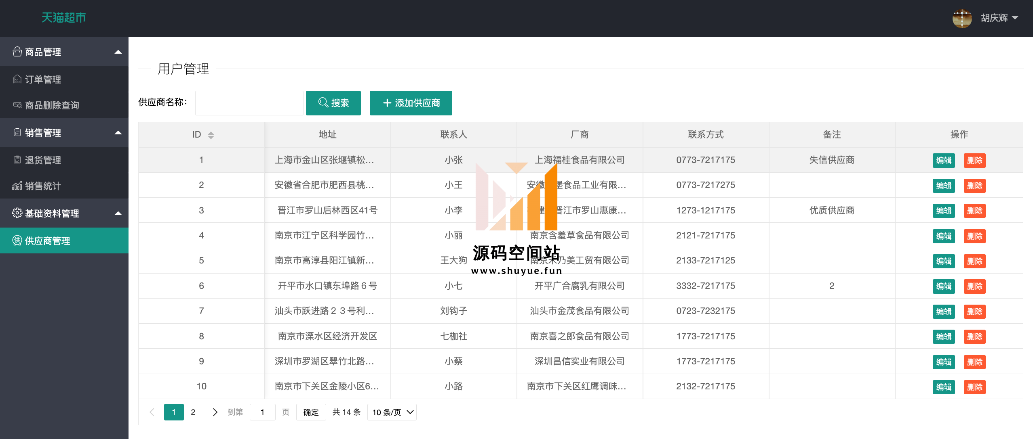Screen dimensions: 1033x439
Task: Open 销售统计 in the sidebar
Action: (64, 186)
